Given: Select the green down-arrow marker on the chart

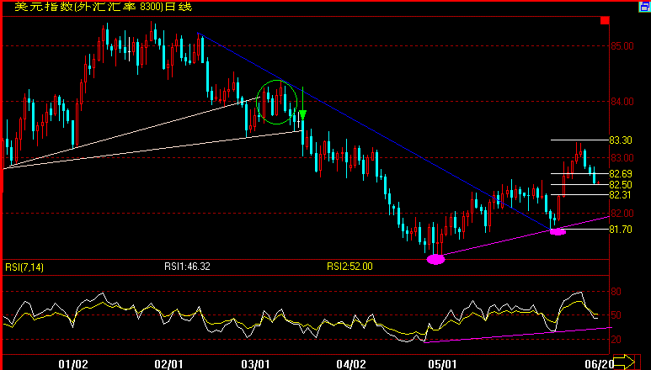Looking at the screenshot, I should click(303, 103).
